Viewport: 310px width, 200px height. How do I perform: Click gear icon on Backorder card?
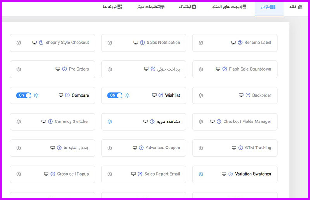(x=201, y=96)
